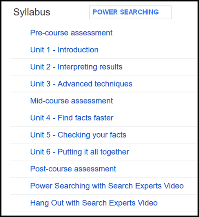199x217 pixels.
Task: Open Hang Out with Search Experts Video
Action: point(94,203)
